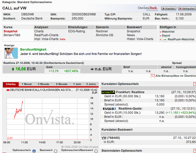Click the +607,49% change value
This screenshot has width=196, height=153.
point(71,71)
